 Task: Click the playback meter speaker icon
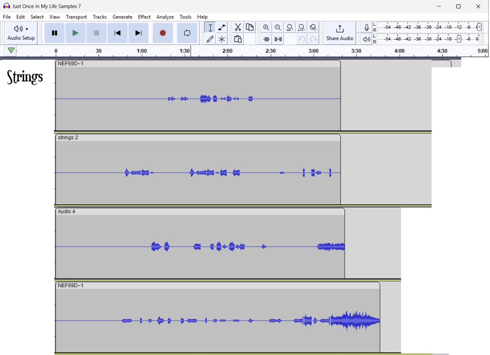pyautogui.click(x=366, y=39)
